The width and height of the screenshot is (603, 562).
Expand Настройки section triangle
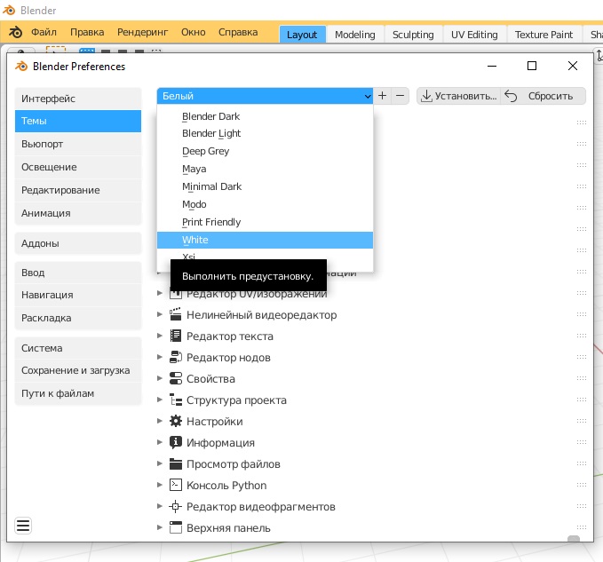160,422
